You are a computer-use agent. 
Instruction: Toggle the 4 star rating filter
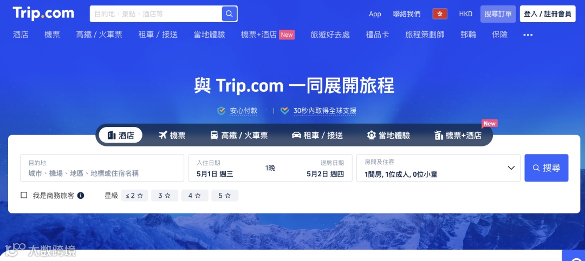[x=195, y=196]
